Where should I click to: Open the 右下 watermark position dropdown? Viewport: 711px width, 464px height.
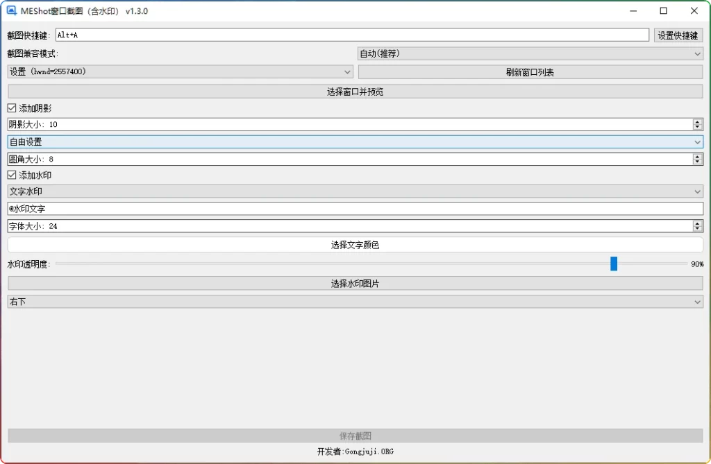(355, 302)
